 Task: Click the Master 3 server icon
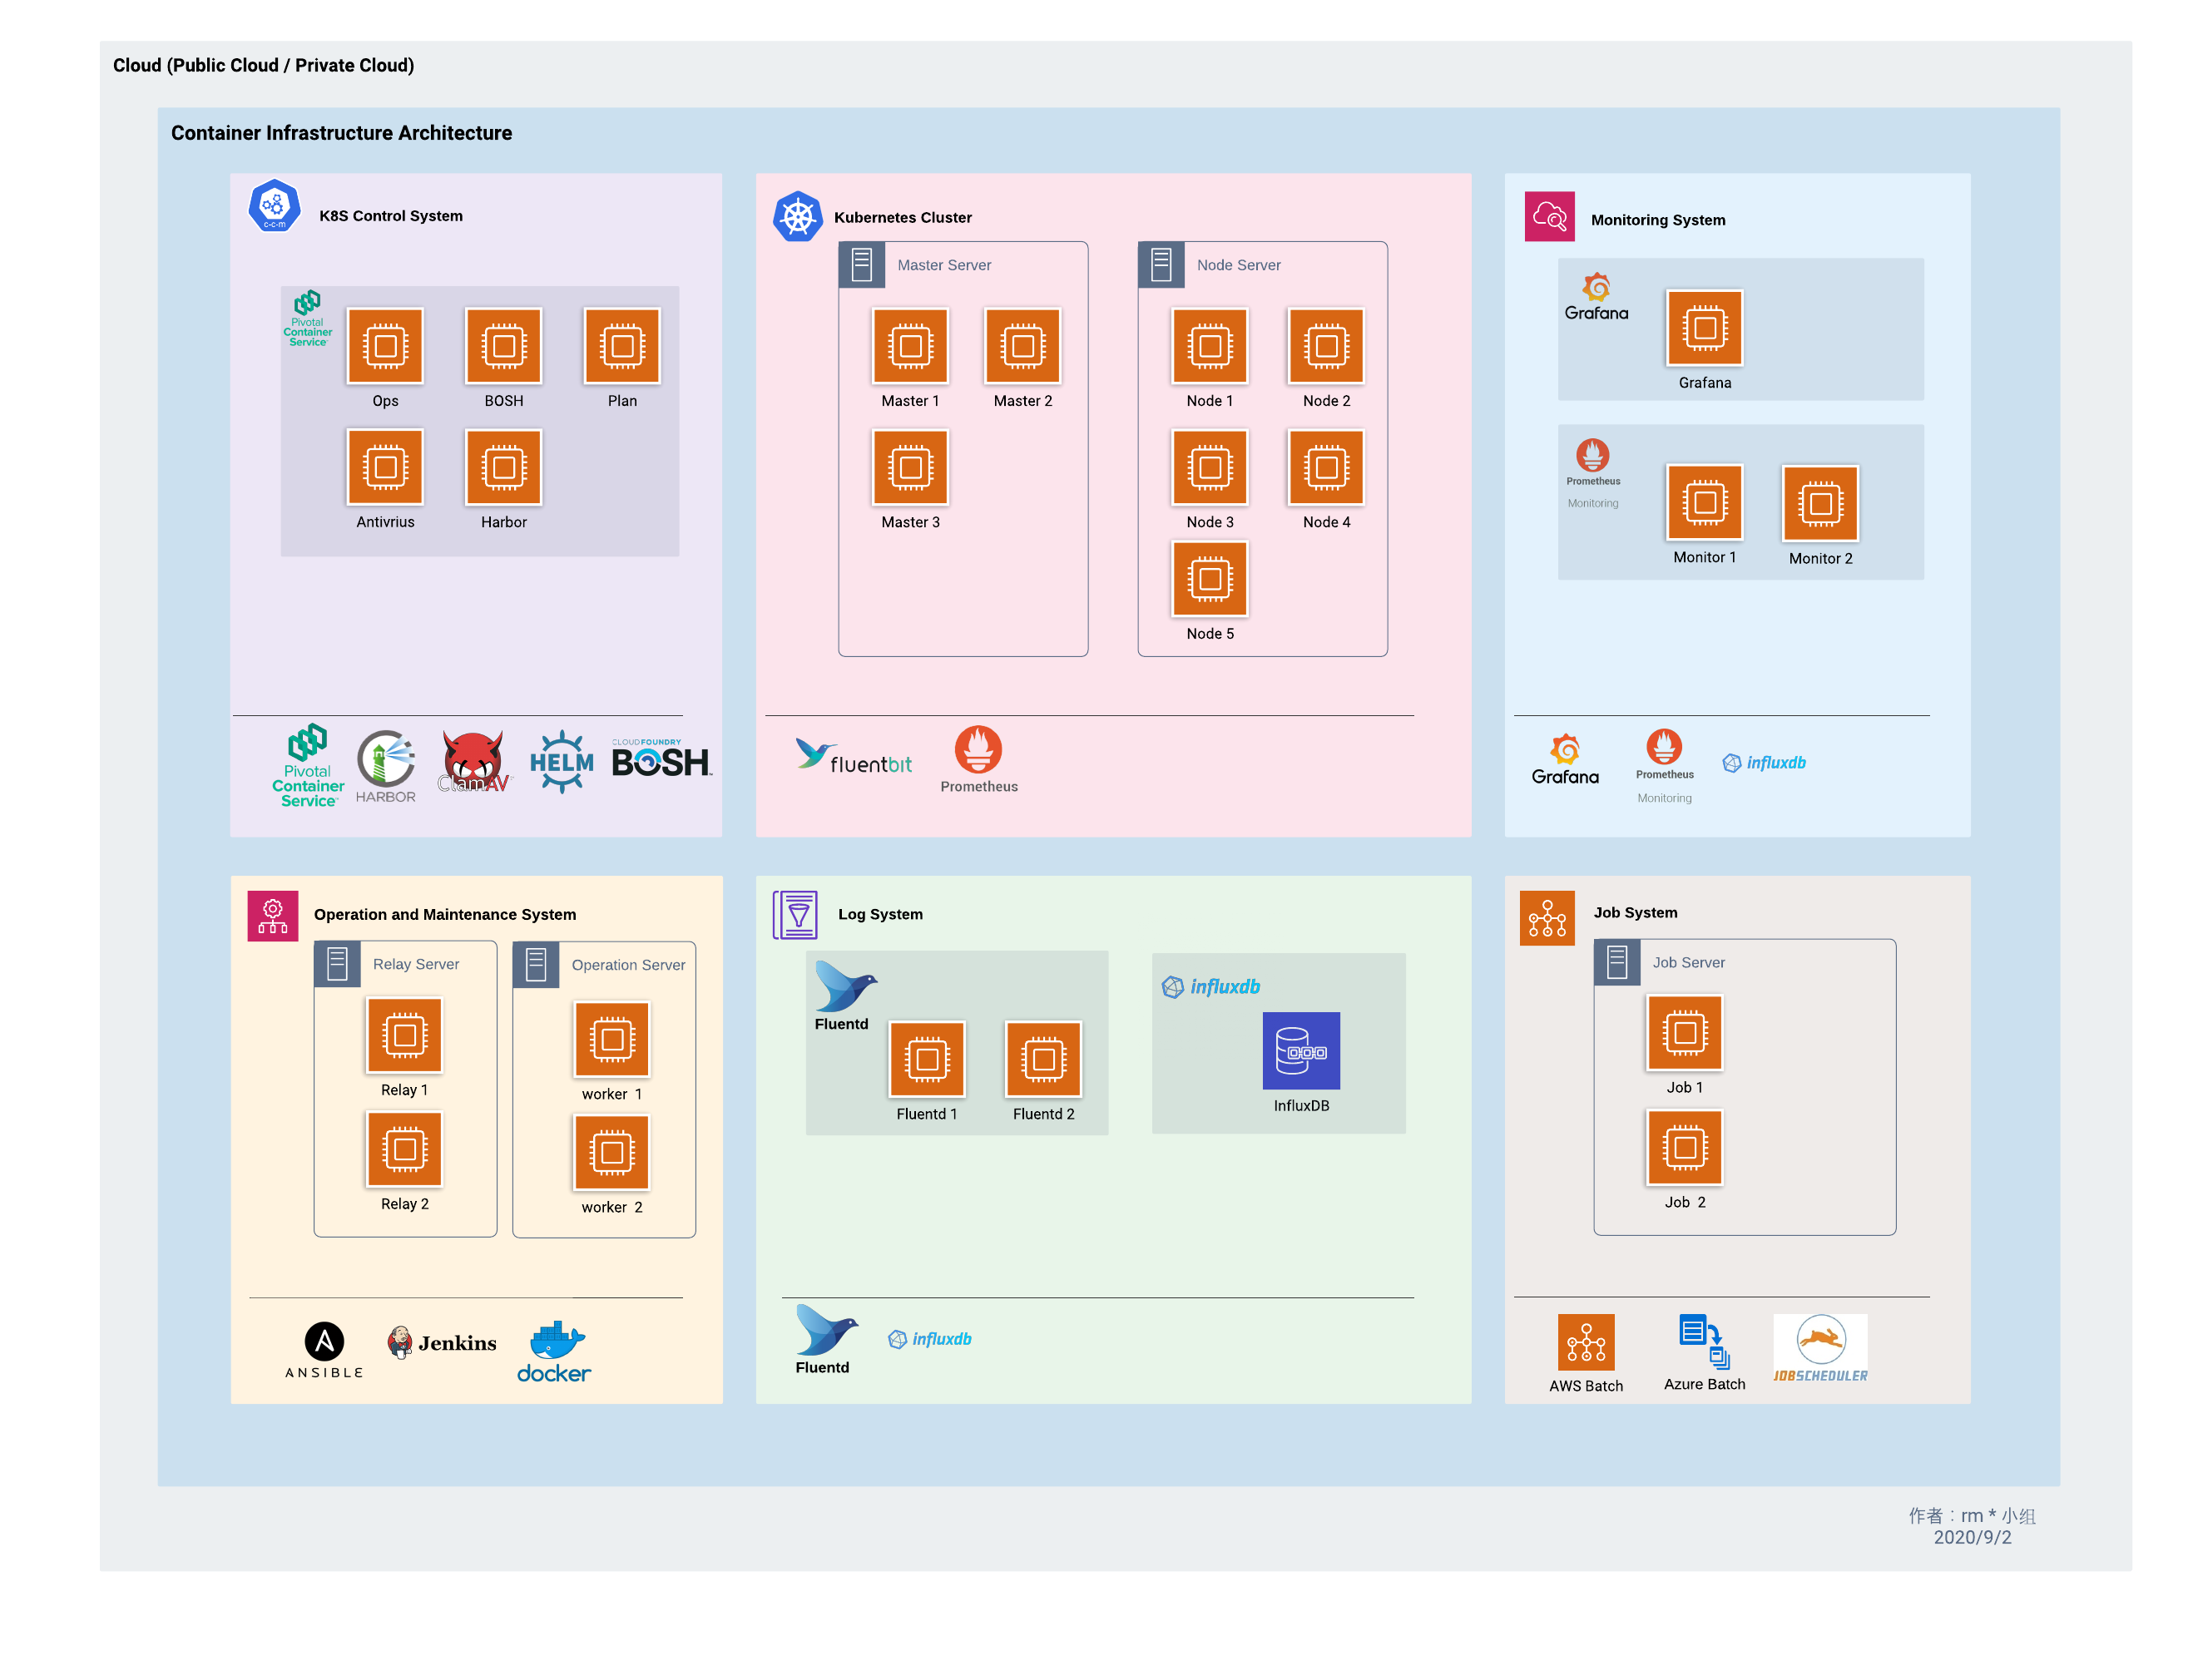coord(909,467)
